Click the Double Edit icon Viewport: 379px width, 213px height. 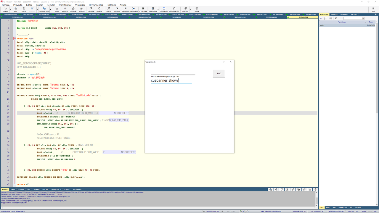pyautogui.click(x=164, y=9)
